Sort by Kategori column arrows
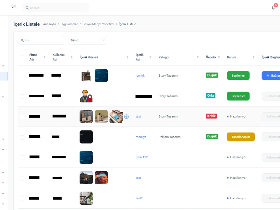 coord(198,57)
